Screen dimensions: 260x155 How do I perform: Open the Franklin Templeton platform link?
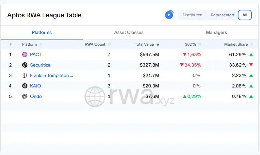pyautogui.click(x=52, y=75)
